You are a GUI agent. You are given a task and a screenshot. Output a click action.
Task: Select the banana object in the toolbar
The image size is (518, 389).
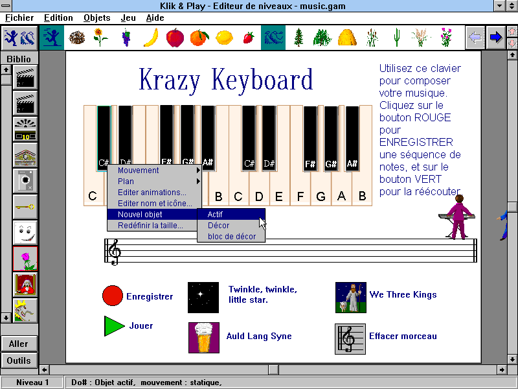[150, 38]
